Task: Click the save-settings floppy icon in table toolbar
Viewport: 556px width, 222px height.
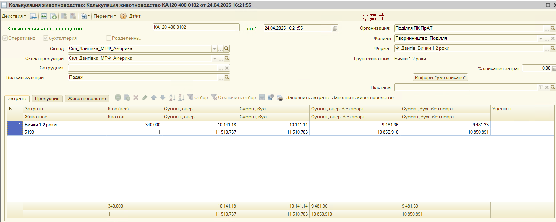Action: tap(262, 97)
